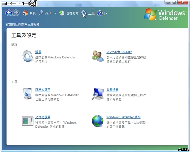Minimize the Windows Defender window
190x152 pixels.
point(168,2)
